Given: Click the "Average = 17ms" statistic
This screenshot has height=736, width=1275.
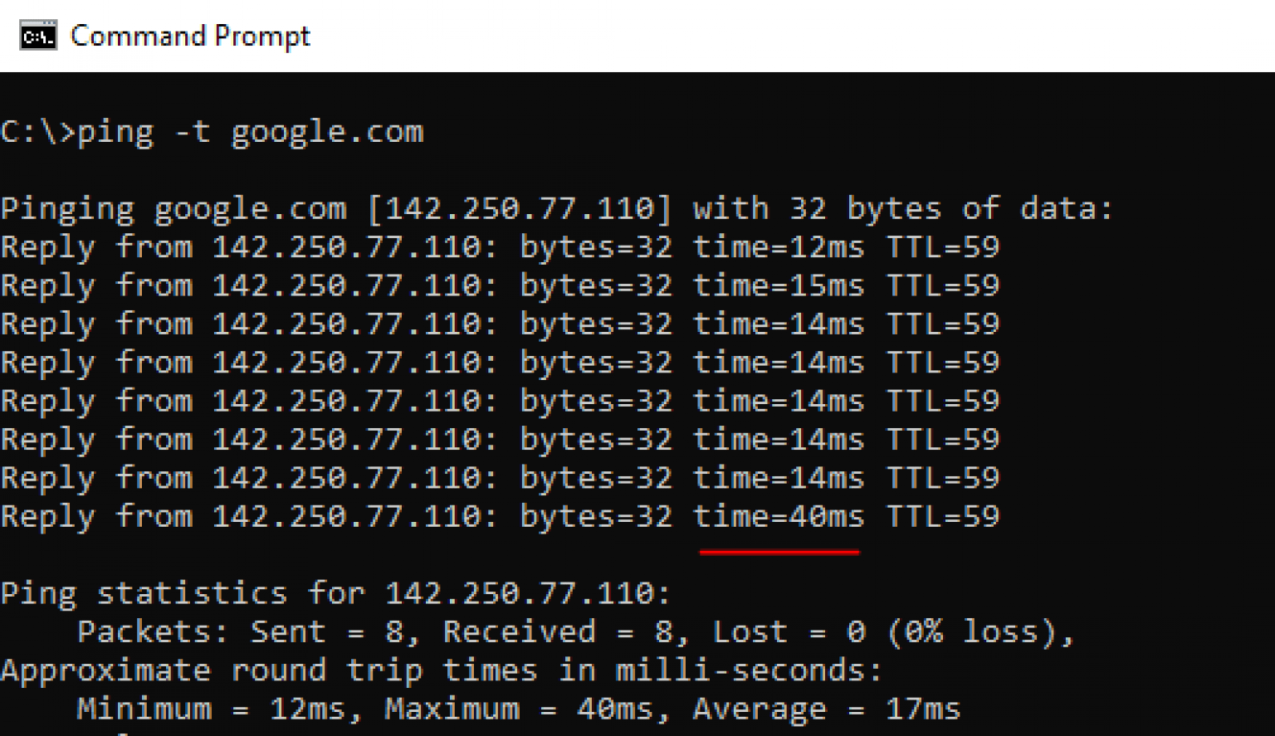Looking at the screenshot, I should [x=827, y=709].
